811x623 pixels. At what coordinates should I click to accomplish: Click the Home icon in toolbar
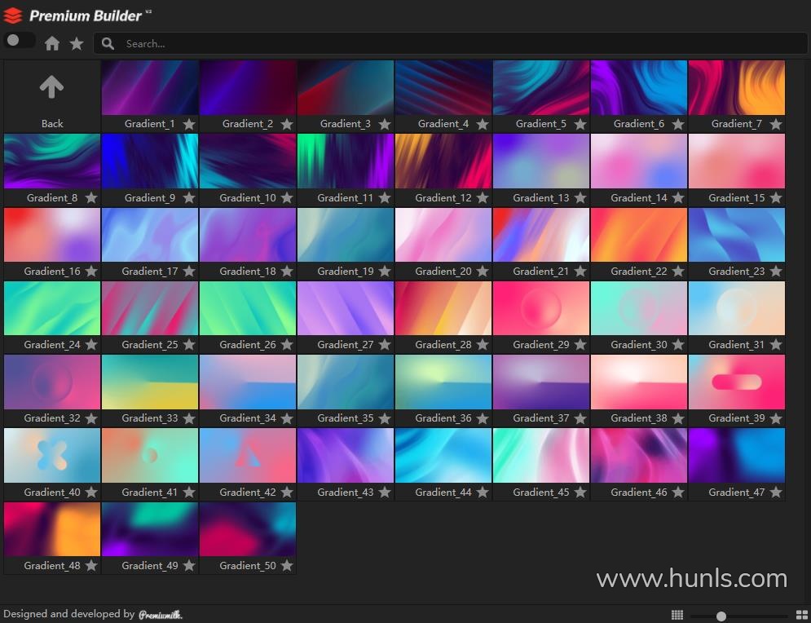pos(52,44)
